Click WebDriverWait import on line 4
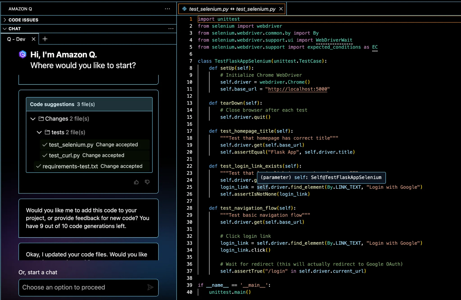 click(334, 40)
